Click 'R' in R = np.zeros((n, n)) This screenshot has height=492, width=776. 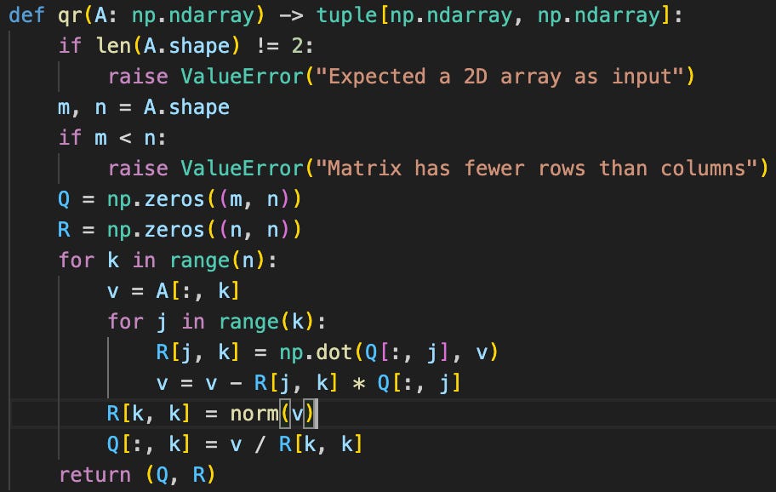point(64,230)
